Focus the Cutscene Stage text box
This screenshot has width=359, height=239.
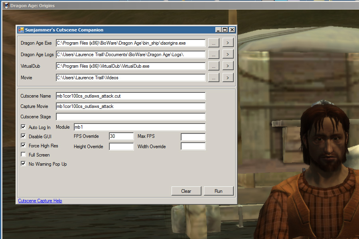(130, 117)
